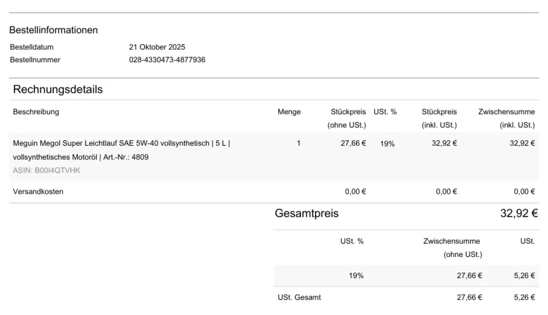Click the Bestellnummer label
The width and height of the screenshot is (548, 315).
click(35, 60)
